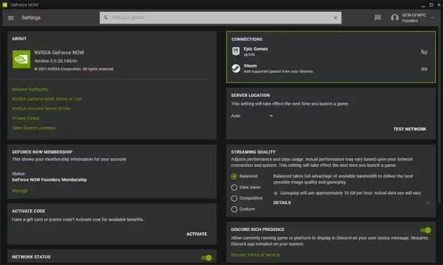Click the GeForce NOW title bar icon

click(x=5, y=5)
